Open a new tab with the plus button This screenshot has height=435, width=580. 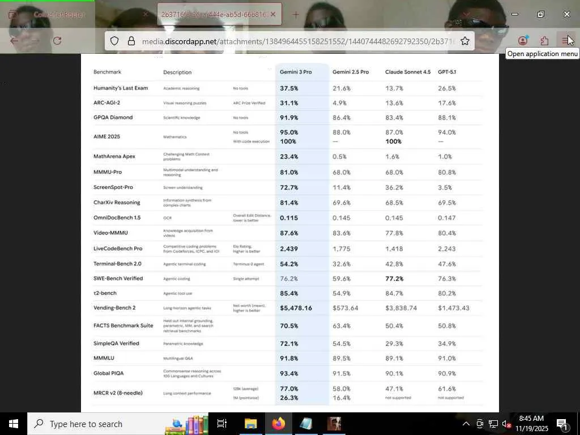296,14
